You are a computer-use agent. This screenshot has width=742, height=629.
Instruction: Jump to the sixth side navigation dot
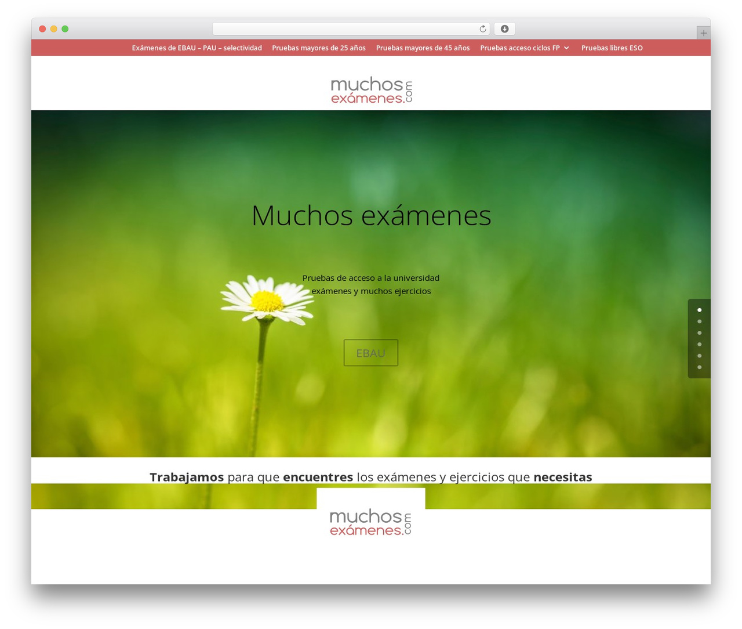click(700, 367)
